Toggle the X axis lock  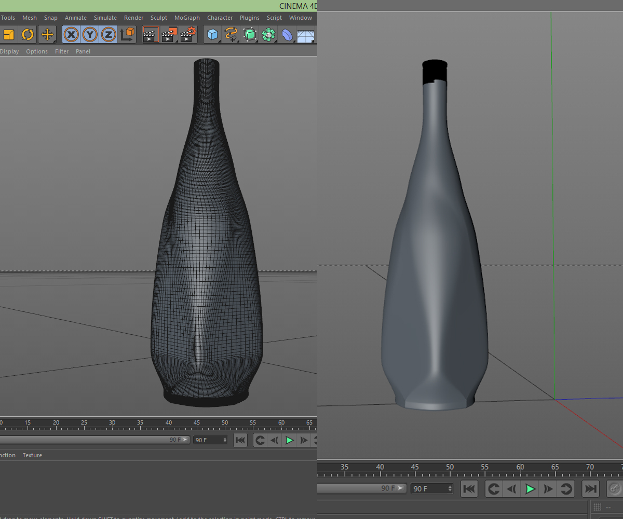point(72,35)
